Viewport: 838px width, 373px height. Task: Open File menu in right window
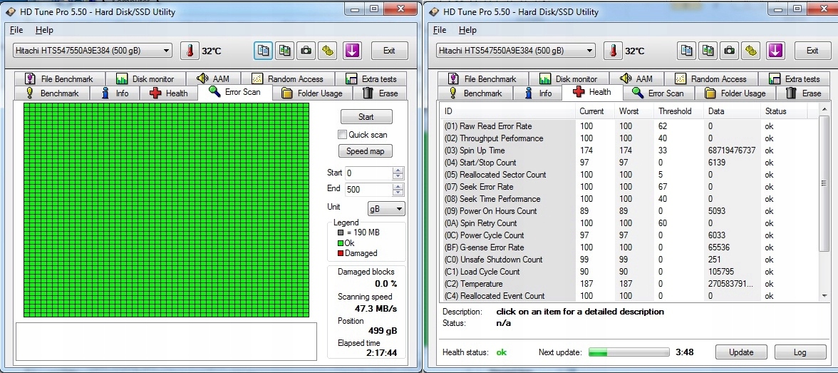439,30
